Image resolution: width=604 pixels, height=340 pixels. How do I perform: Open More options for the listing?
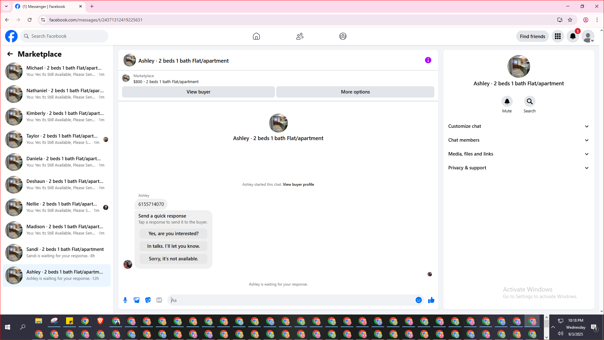tap(355, 92)
